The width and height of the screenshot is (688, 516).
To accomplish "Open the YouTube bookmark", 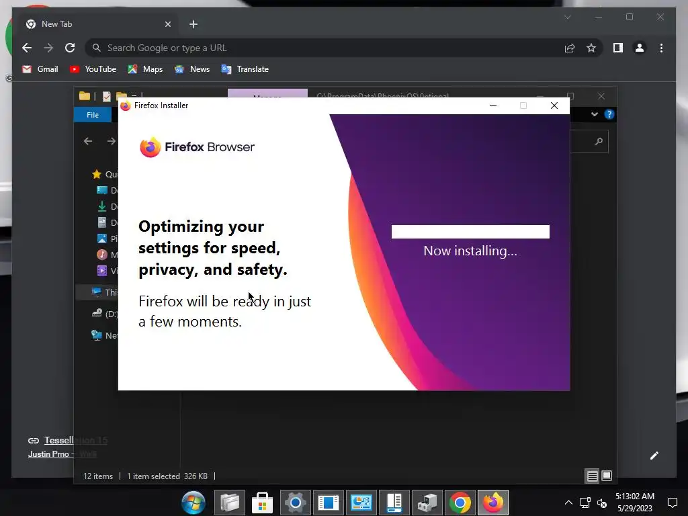I will (x=93, y=69).
